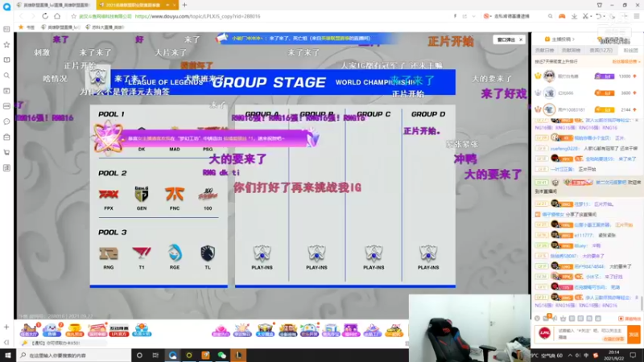Open the blue mascot activity icon

pos(52,330)
